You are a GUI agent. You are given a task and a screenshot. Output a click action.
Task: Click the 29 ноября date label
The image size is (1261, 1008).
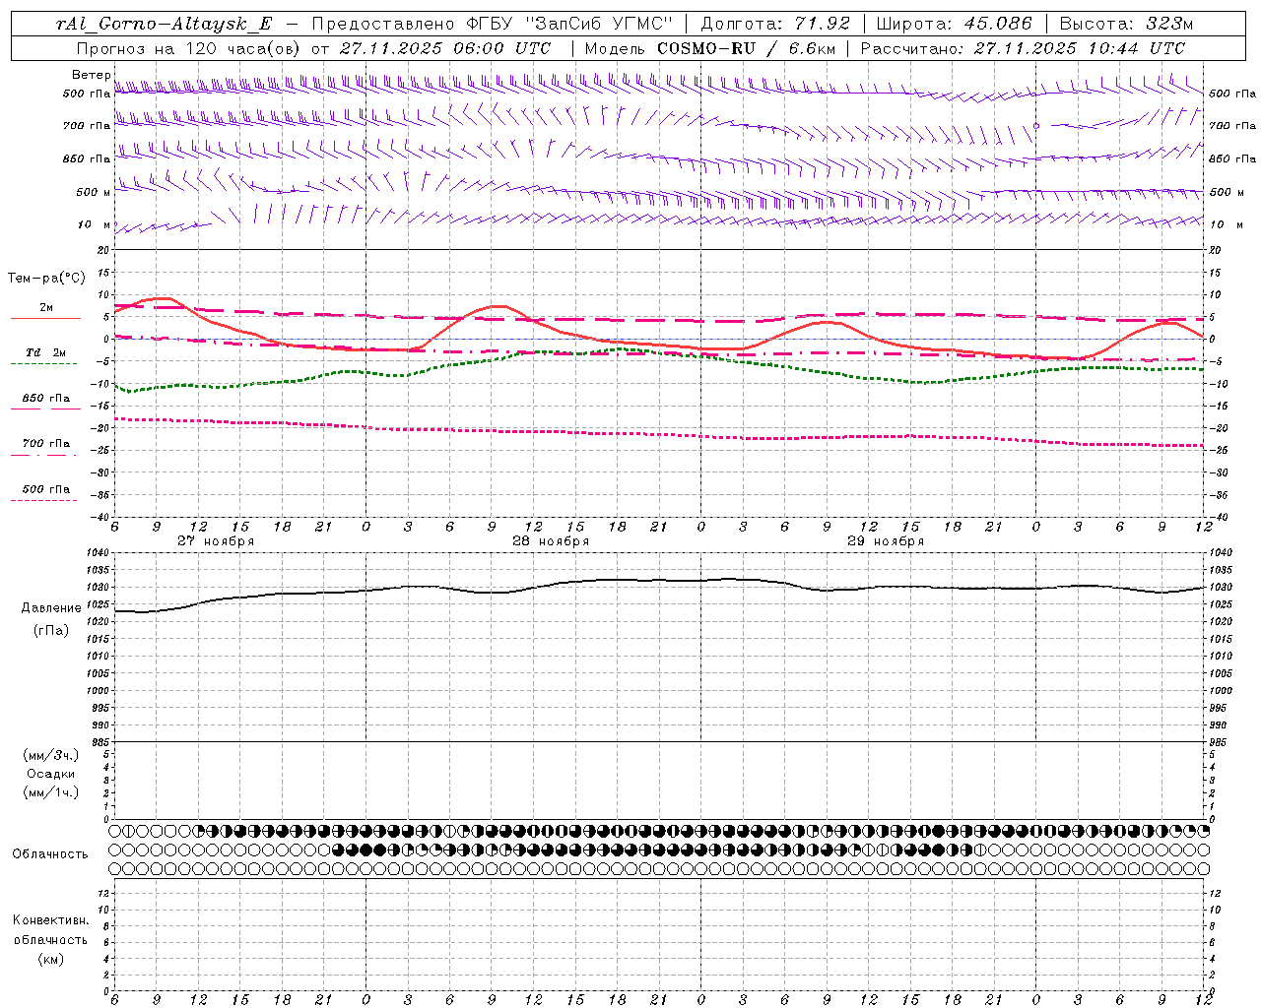(x=886, y=541)
